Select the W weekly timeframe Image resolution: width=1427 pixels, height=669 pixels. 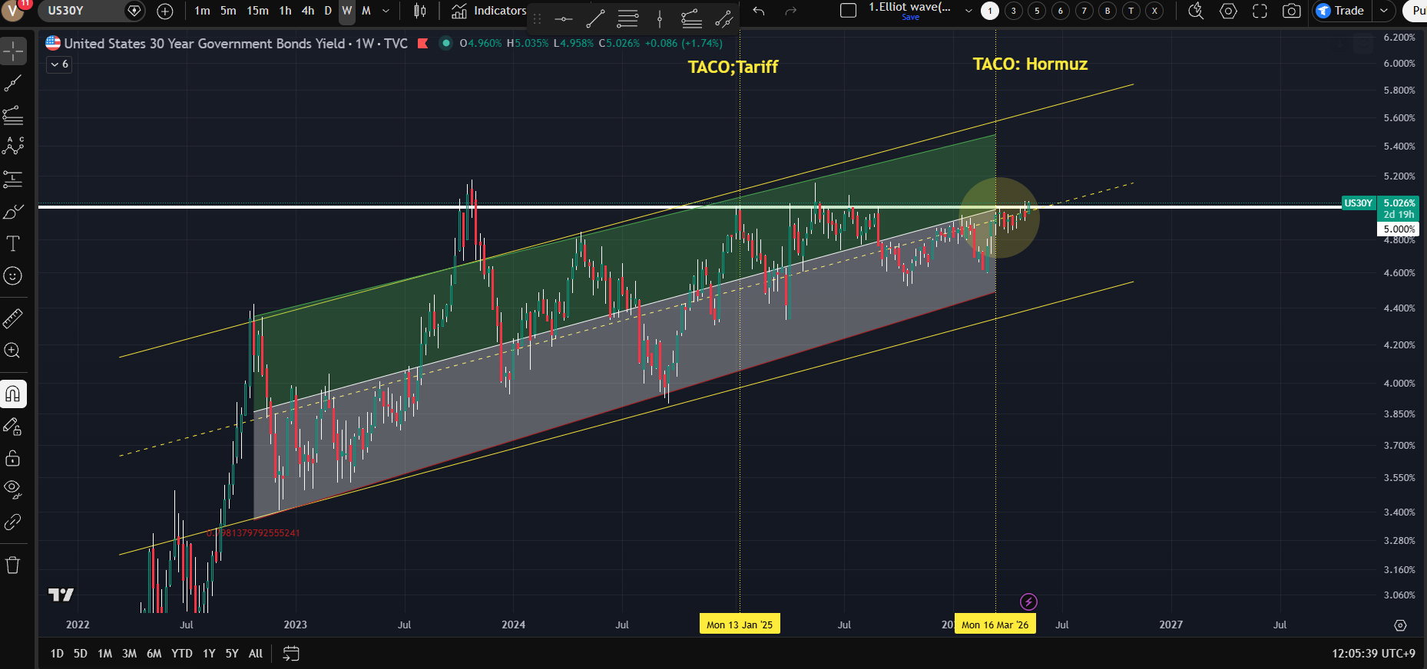[x=347, y=11]
